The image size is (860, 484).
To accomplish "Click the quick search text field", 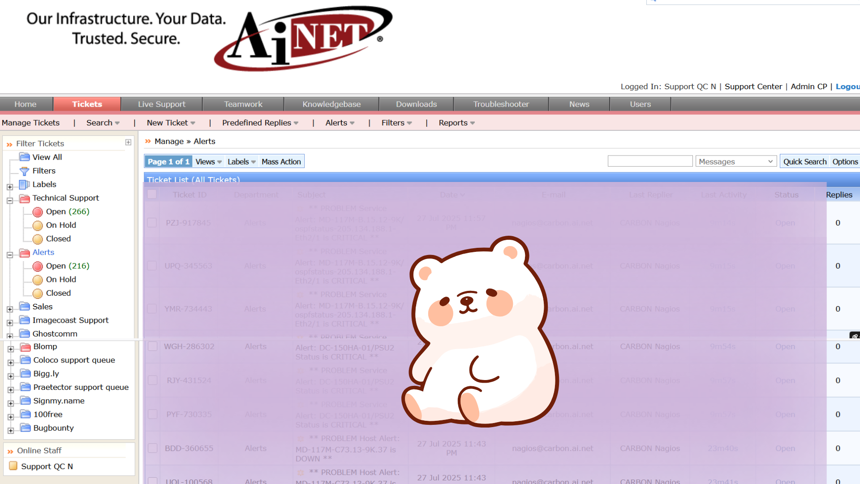I will (650, 161).
